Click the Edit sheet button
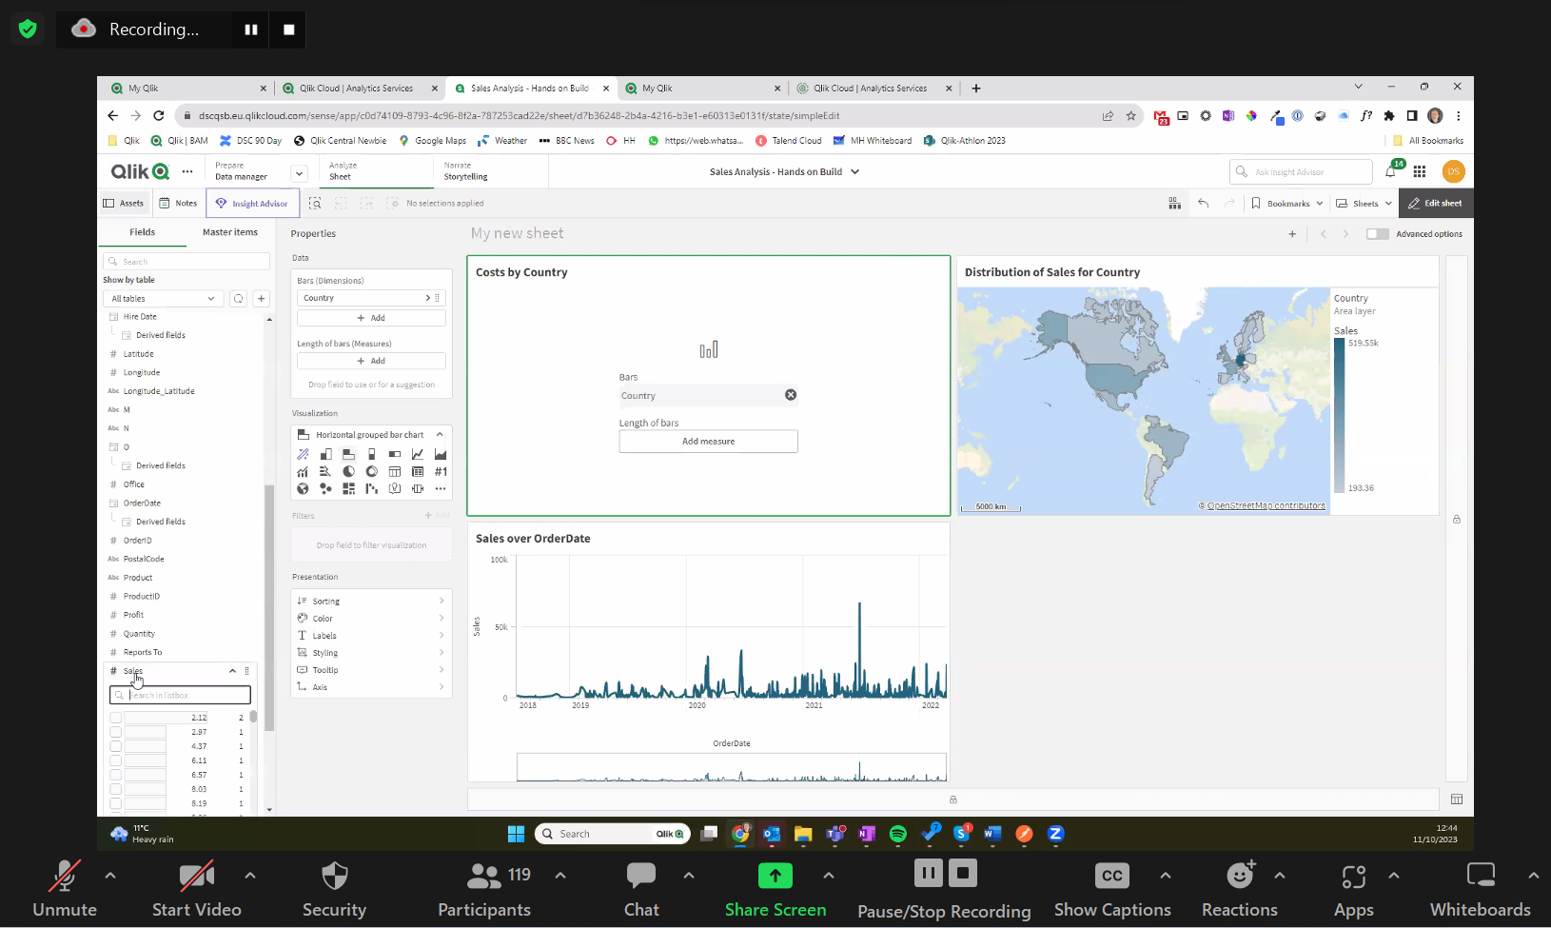The height and width of the screenshot is (928, 1551). [x=1435, y=203]
